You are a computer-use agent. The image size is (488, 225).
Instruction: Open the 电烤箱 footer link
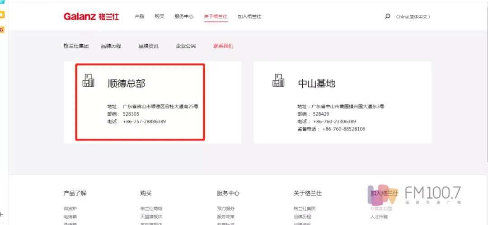tap(70, 216)
